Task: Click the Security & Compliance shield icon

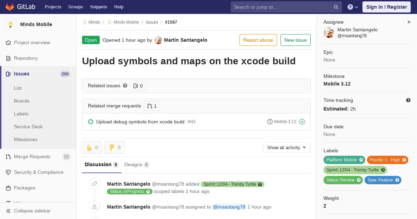Action: 8,172
